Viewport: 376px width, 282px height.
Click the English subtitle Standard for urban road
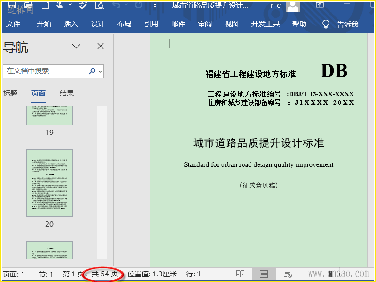pyautogui.click(x=259, y=164)
